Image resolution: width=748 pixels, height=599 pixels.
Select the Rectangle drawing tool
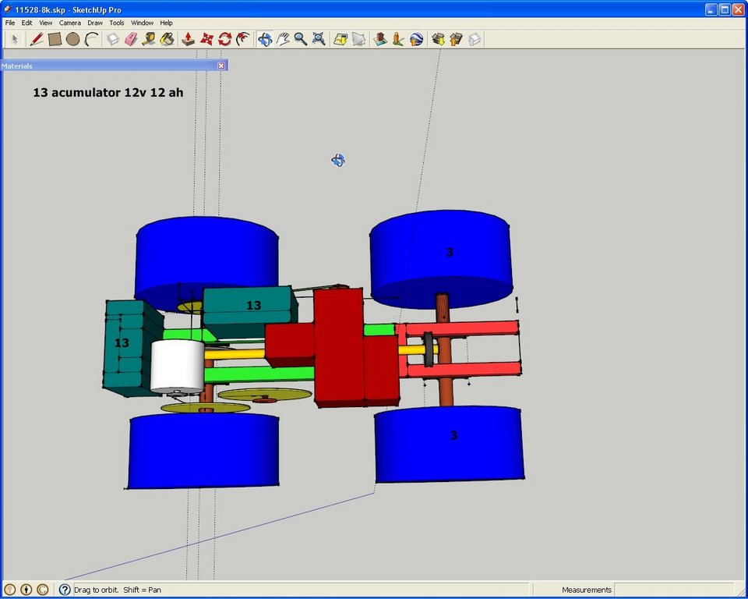[x=55, y=39]
